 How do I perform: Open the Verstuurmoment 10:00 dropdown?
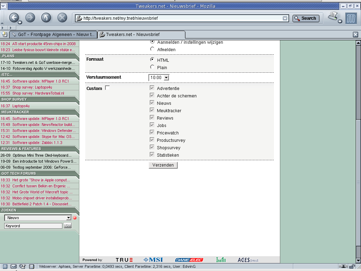tap(159, 77)
